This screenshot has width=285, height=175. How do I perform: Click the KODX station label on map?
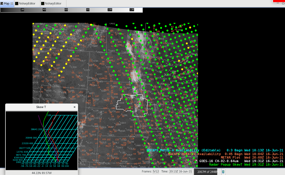pos(123,123)
